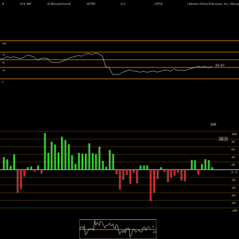Screen dimensions: 239x239
Task: Click the MR axis label 40
Action: (x=233, y=157)
